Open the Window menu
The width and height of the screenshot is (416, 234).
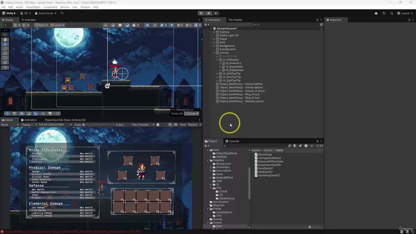point(85,7)
